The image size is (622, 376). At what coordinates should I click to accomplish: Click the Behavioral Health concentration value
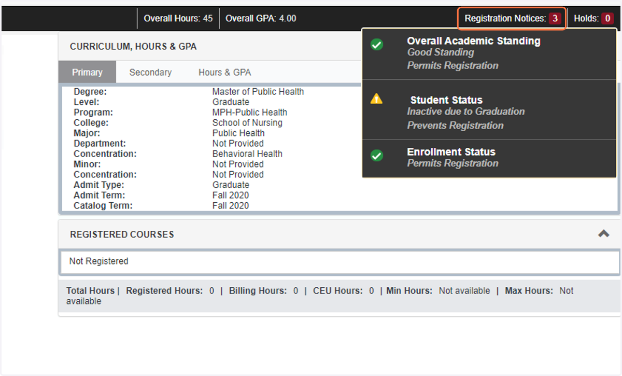pyautogui.click(x=247, y=154)
